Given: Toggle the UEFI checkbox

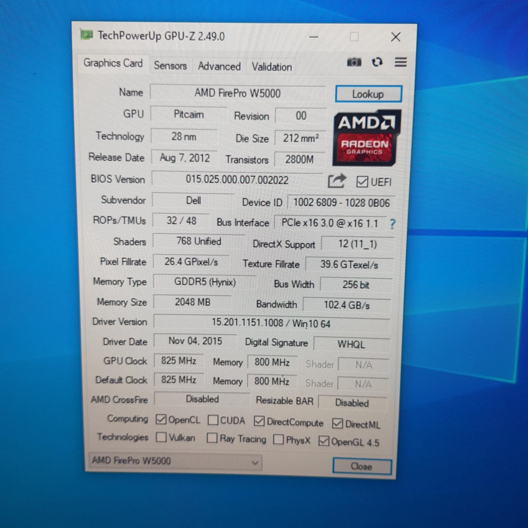Looking at the screenshot, I should pos(362,182).
